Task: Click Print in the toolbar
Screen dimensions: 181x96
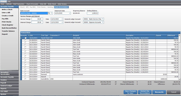Action: [2, 4]
